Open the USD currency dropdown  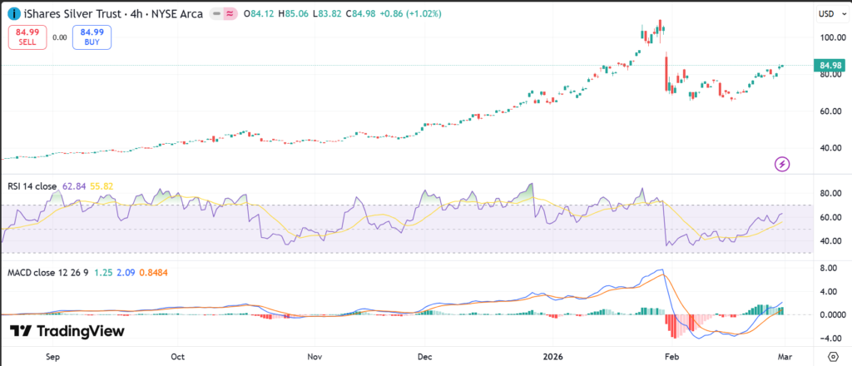(830, 14)
